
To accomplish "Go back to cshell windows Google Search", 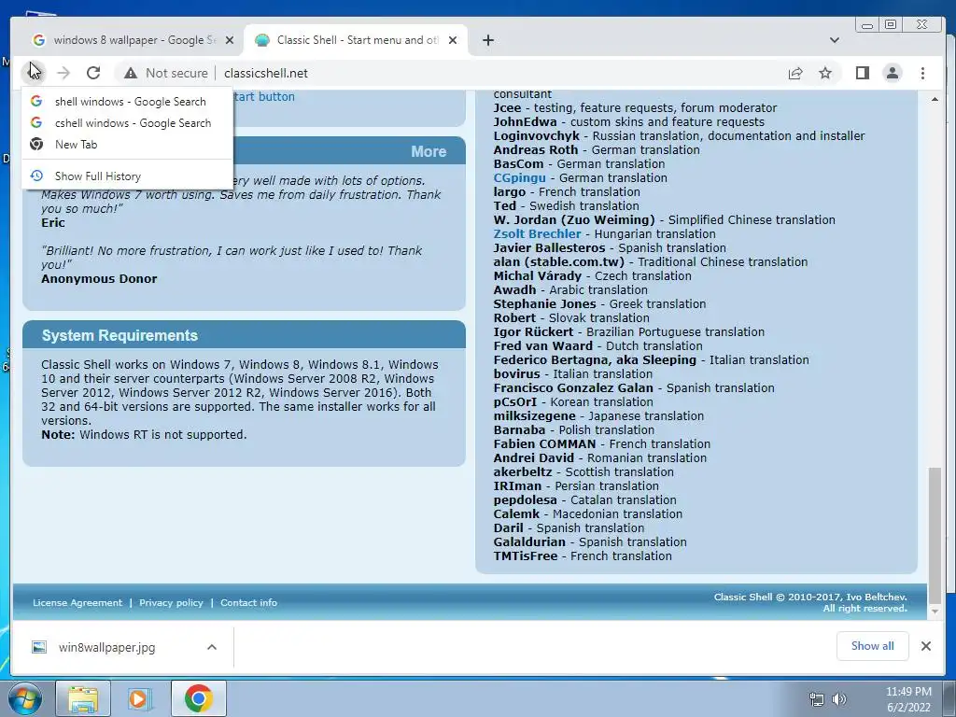I will (127, 122).
